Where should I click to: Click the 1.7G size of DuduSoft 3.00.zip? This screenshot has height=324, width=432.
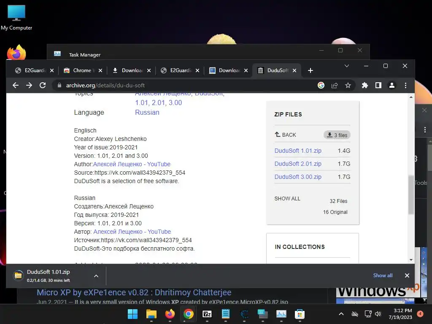click(344, 177)
